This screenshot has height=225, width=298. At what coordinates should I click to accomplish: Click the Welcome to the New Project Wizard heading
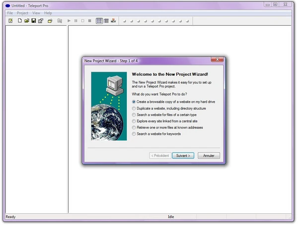(170, 74)
